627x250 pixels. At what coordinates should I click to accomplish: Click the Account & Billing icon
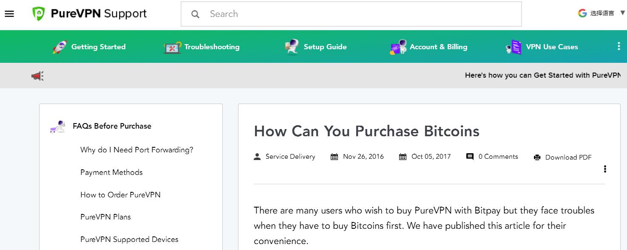398,48
